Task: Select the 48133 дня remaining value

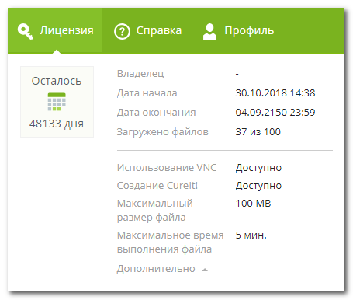Action: tap(57, 124)
